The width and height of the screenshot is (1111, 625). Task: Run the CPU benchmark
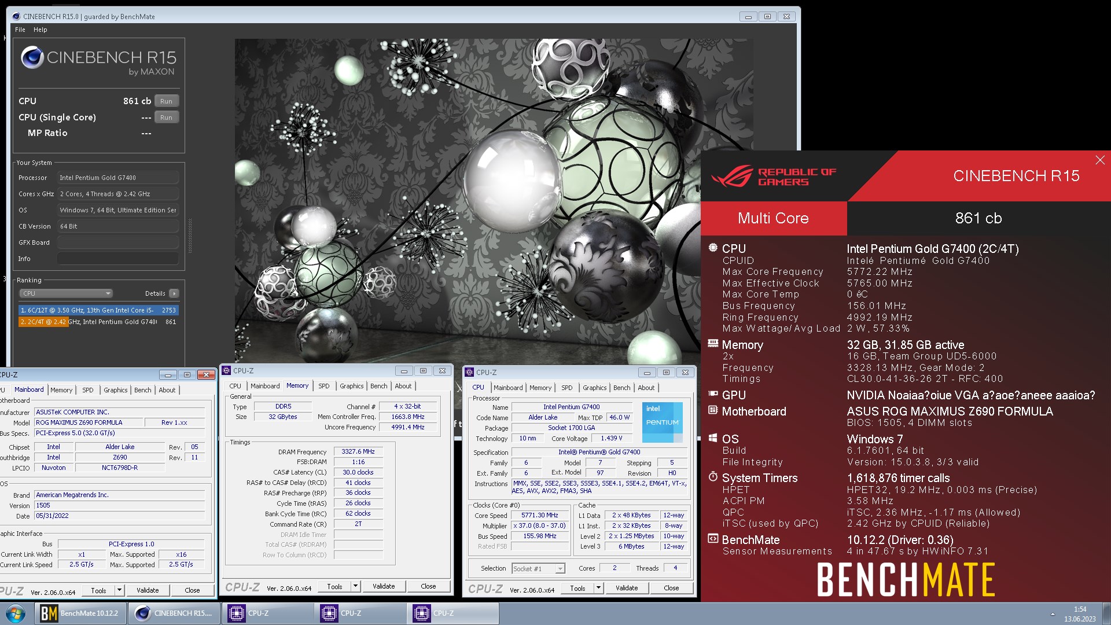click(167, 101)
